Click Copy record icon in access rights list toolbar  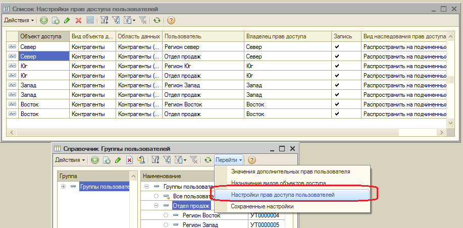(56, 20)
